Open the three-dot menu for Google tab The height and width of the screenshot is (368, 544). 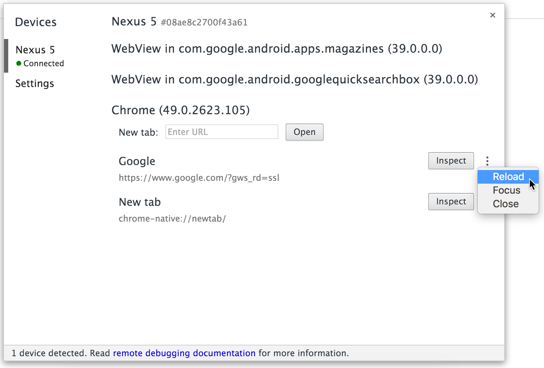point(487,161)
